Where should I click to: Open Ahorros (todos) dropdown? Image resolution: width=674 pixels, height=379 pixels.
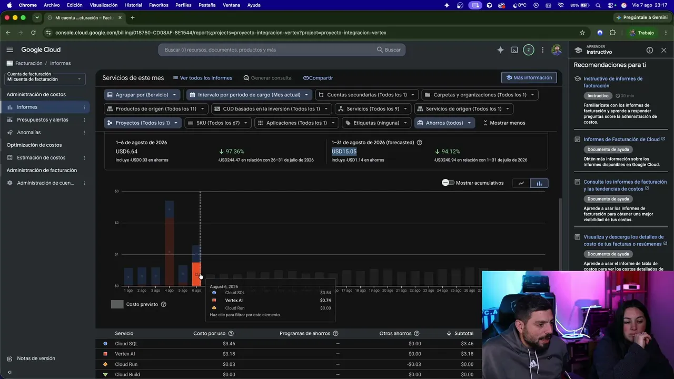point(444,123)
